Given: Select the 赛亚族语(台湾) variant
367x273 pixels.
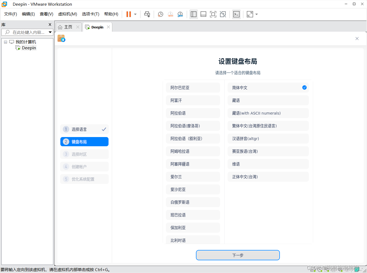Looking at the screenshot, I should (268, 151).
